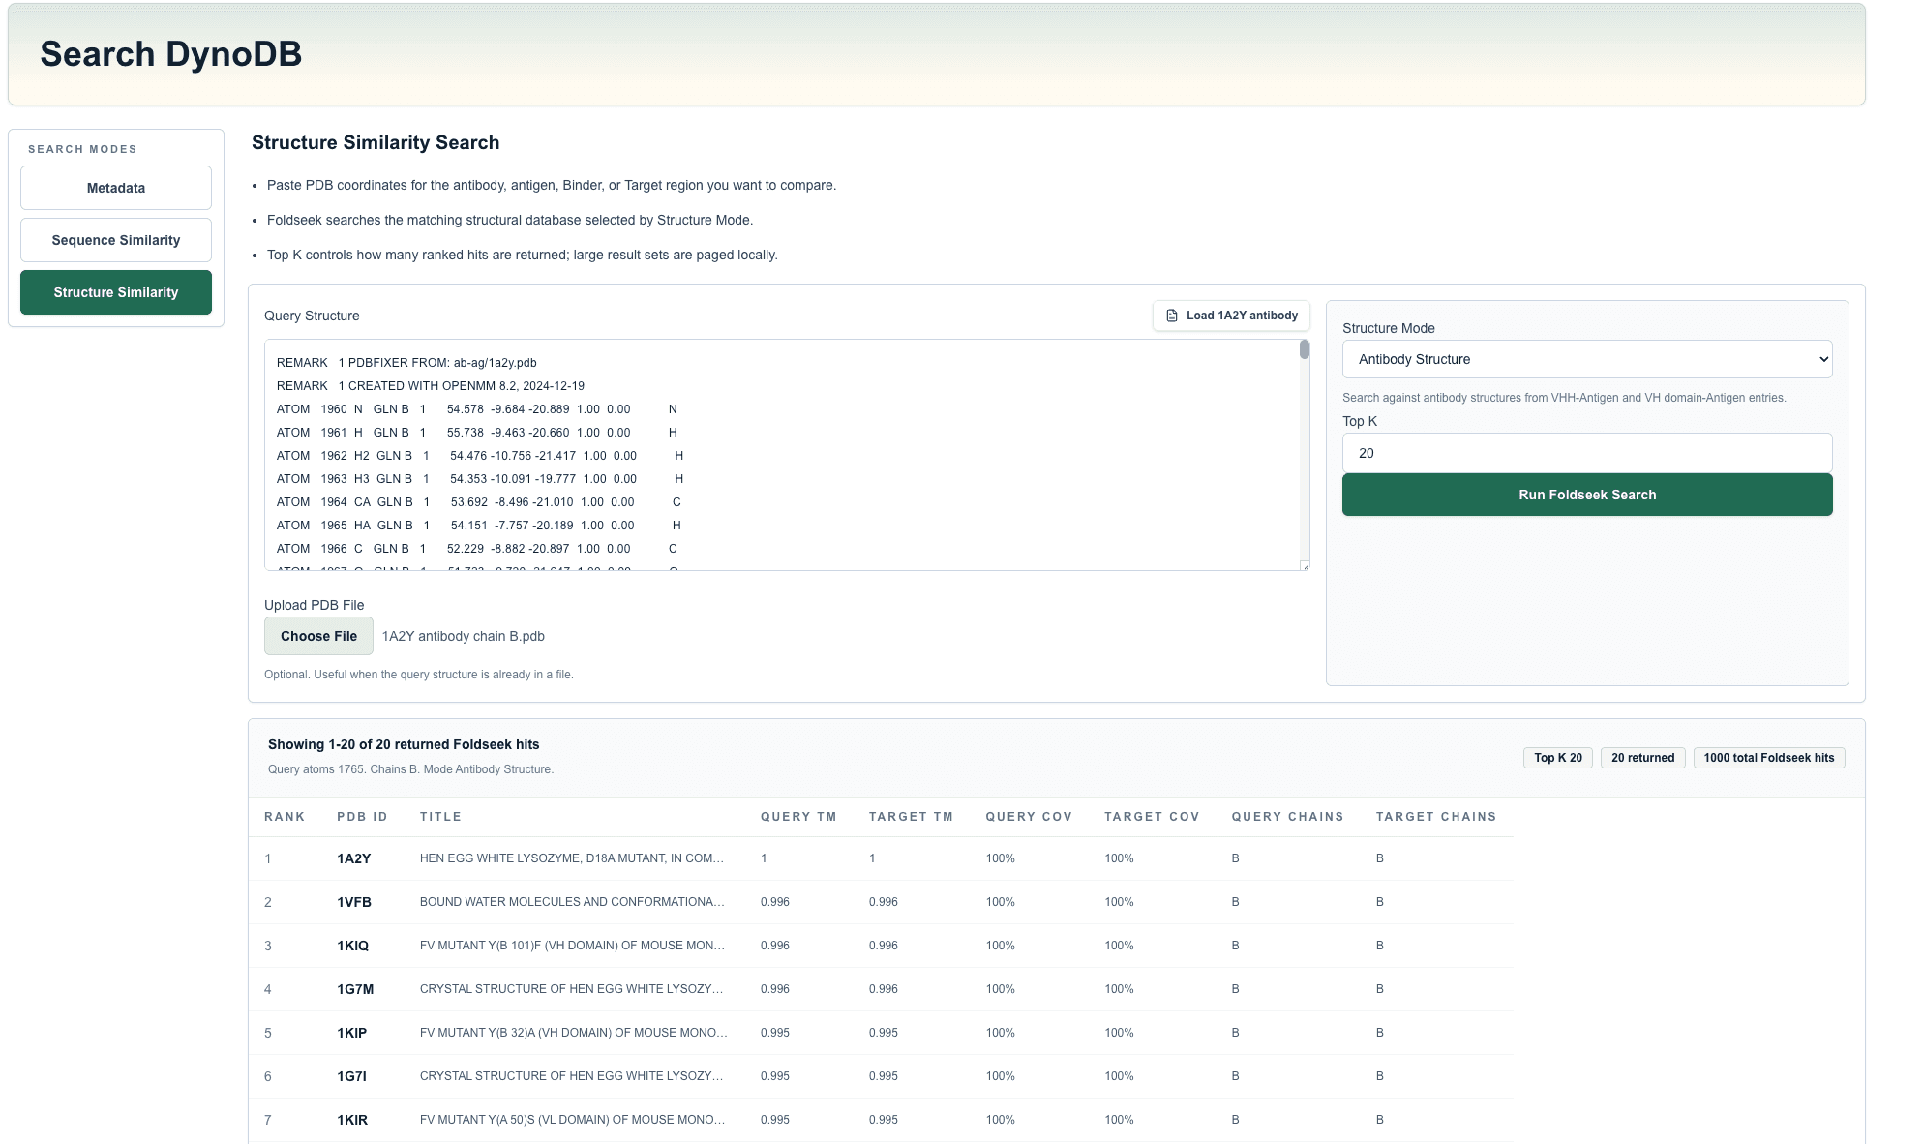The height and width of the screenshot is (1144, 1924).
Task: Click the QUERY TM column header
Action: (798, 817)
